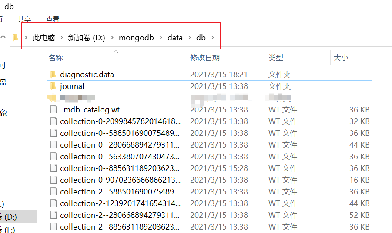Image resolution: width=392 pixels, height=233 pixels.
Task: Select file collection-0--563380707430473...
Action: pos(120,157)
